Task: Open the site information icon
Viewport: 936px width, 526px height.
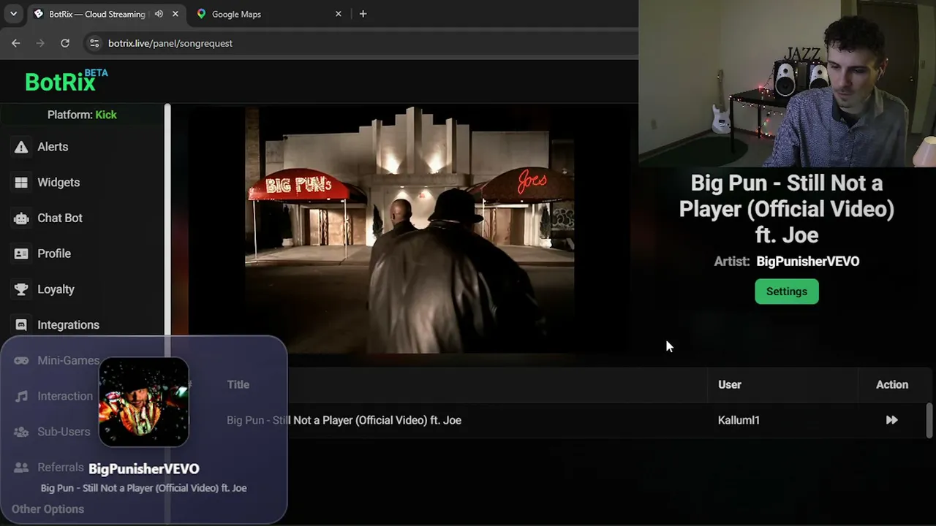Action: click(94, 43)
